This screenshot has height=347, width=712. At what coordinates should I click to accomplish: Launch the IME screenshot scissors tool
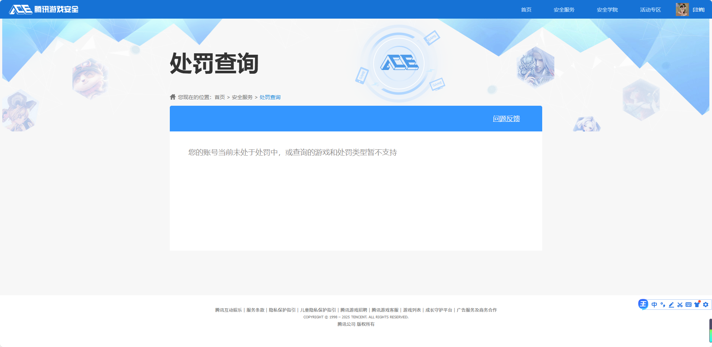pyautogui.click(x=680, y=305)
